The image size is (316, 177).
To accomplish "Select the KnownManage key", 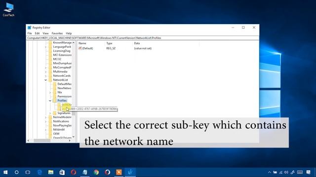I will pos(62,43).
